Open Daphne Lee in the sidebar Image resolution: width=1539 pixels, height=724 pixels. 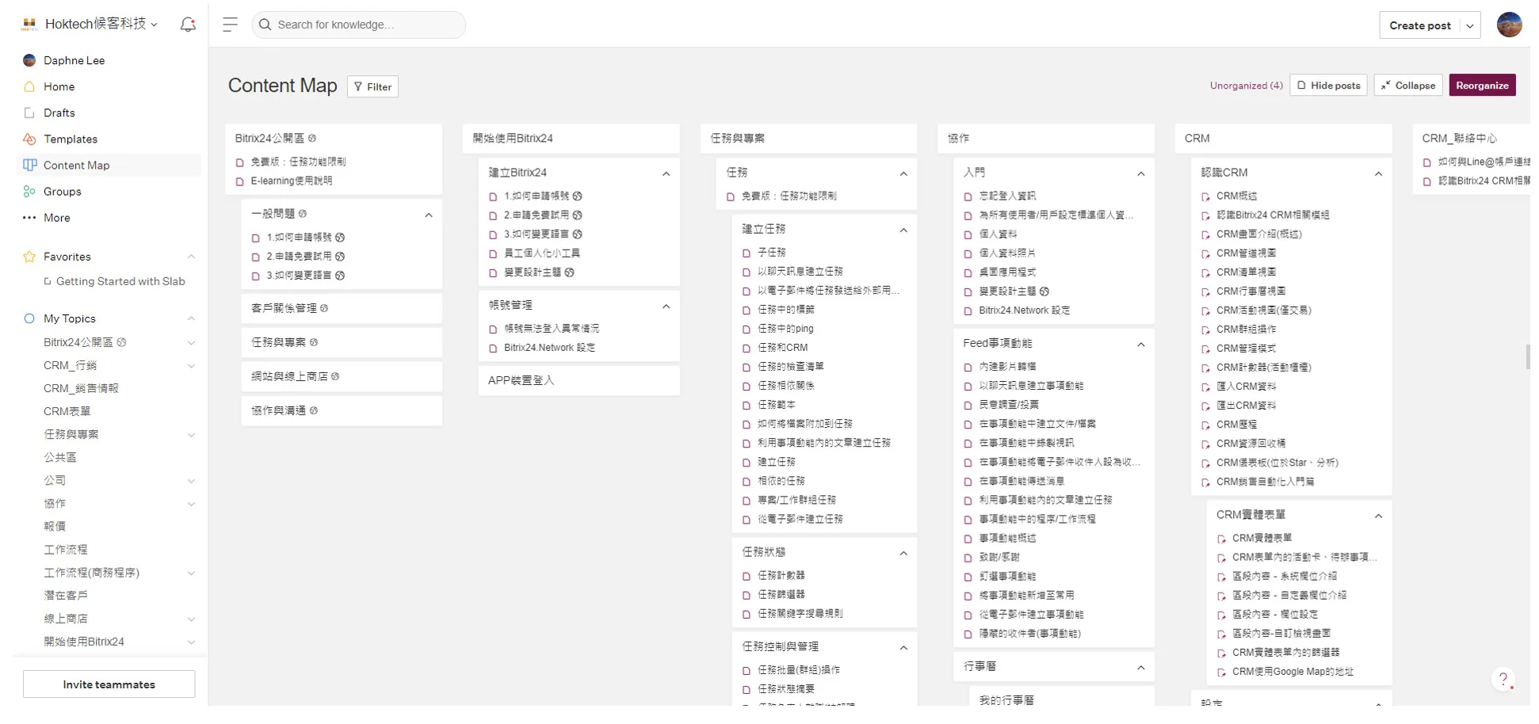[74, 60]
